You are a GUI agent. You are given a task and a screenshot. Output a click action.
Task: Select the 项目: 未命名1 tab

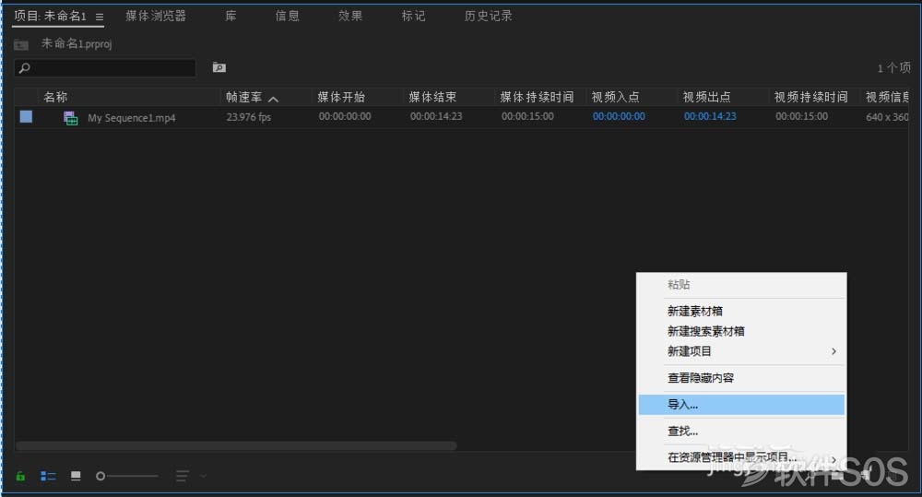(x=50, y=16)
